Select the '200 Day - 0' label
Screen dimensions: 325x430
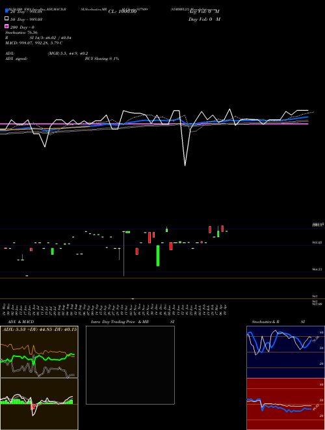pos(22,27)
